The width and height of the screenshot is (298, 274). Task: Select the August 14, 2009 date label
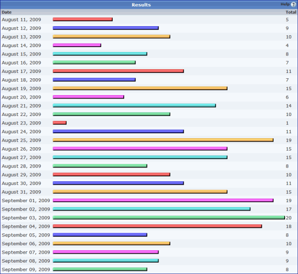point(21,46)
